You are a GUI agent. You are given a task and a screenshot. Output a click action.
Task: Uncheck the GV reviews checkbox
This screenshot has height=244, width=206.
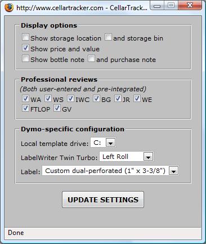click(x=57, y=108)
